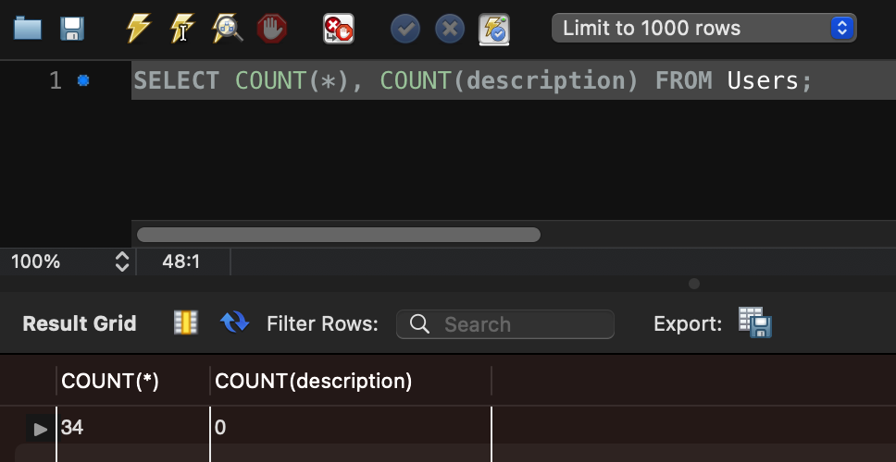
Task: Export recordset with grid save icon
Action: click(x=755, y=322)
